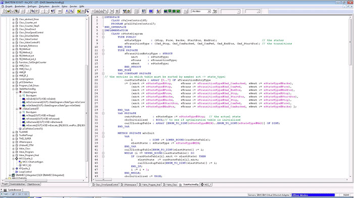Switch to the Valve_Class editor tab

(170, 185)
